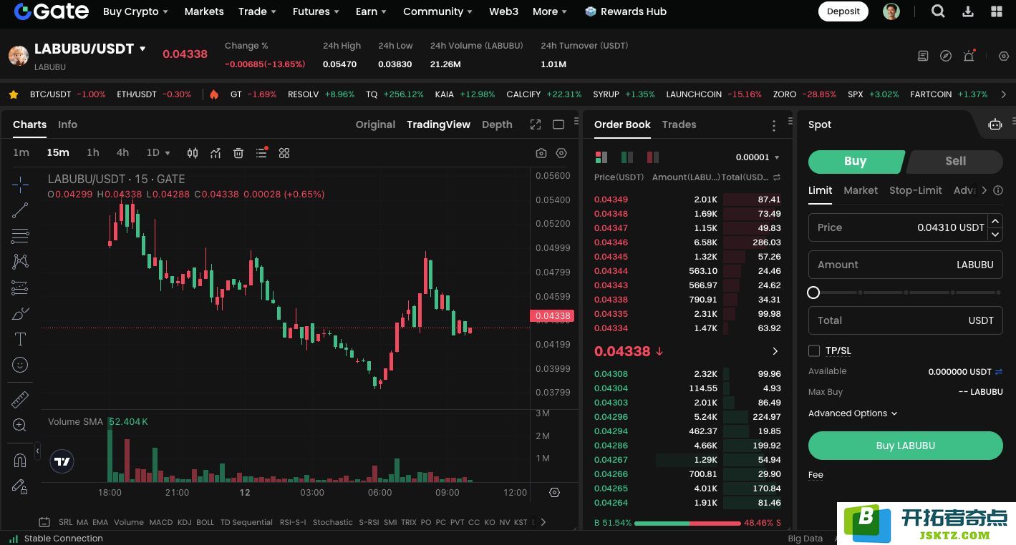The image size is (1016, 545).
Task: Open the Markets link
Action: [204, 11]
